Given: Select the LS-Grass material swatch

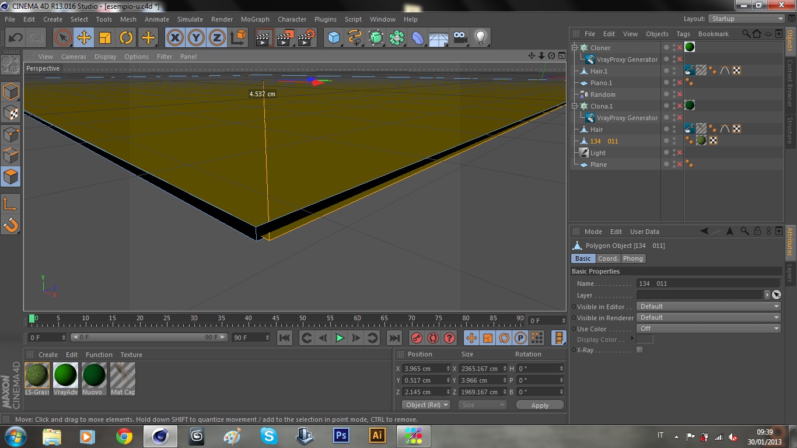Looking at the screenshot, I should [37, 376].
